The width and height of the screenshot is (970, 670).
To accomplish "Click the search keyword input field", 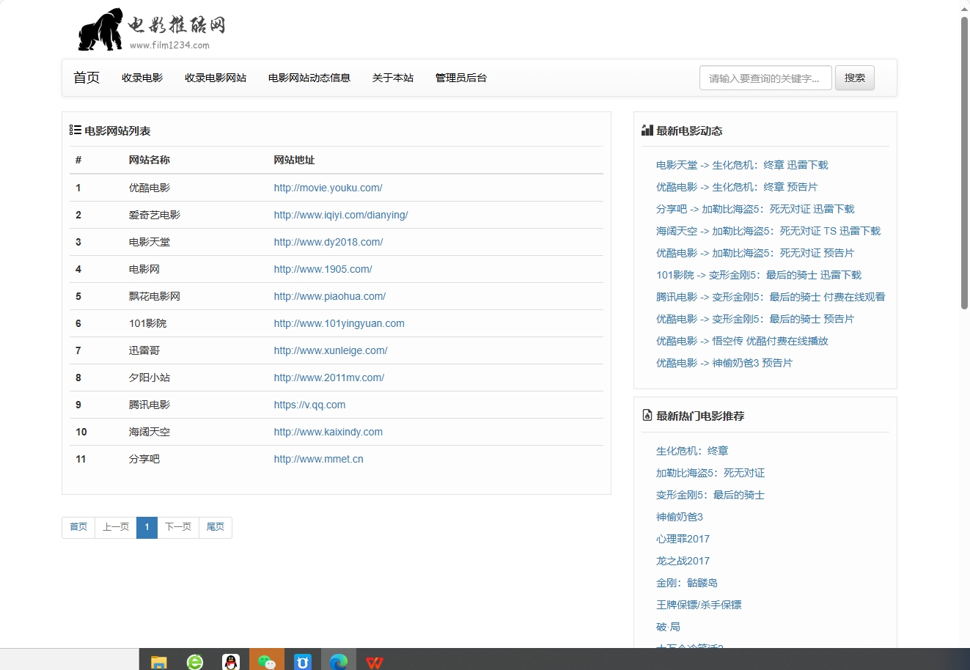I will pos(765,78).
